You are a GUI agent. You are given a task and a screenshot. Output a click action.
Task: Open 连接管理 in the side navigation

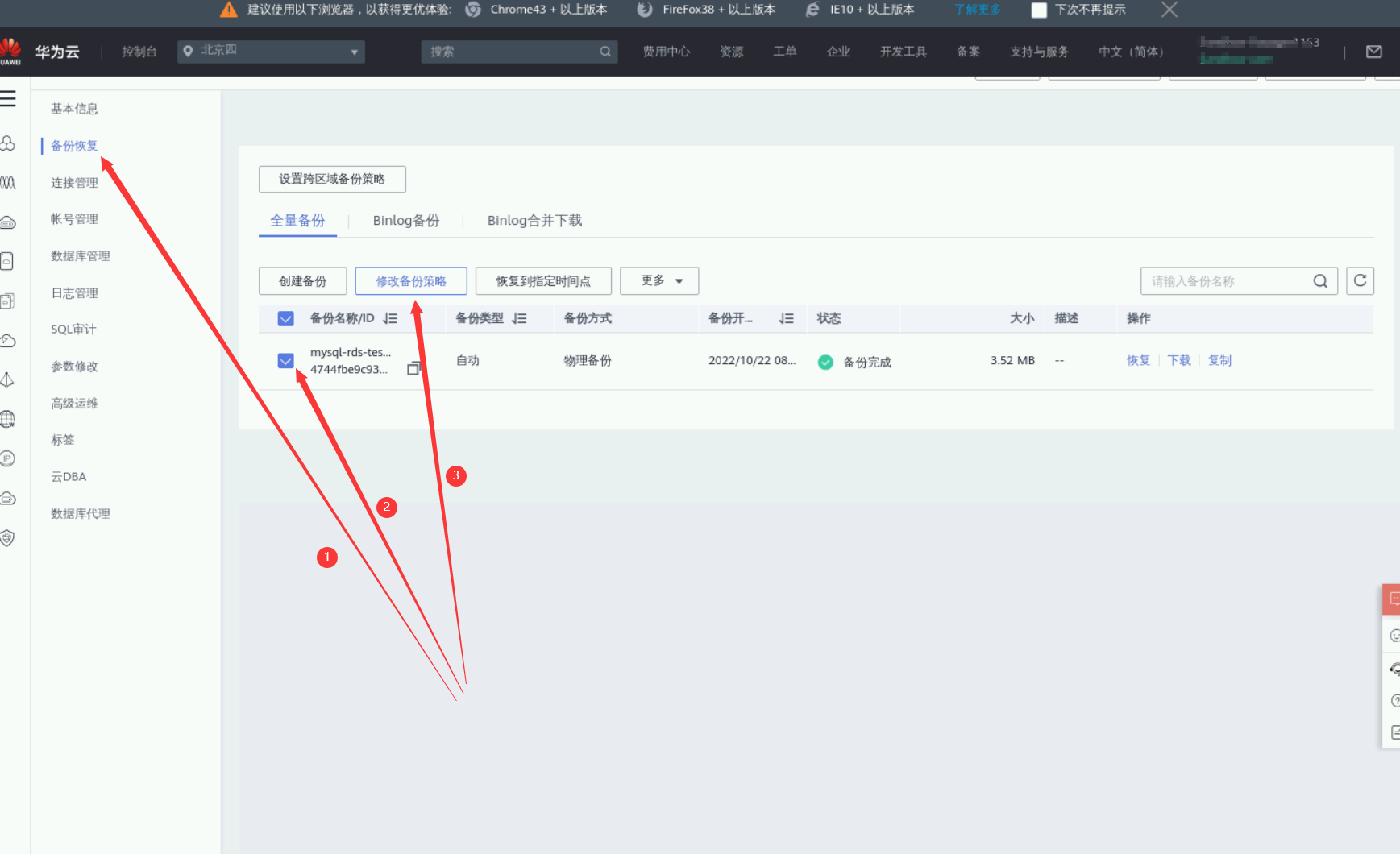click(74, 183)
